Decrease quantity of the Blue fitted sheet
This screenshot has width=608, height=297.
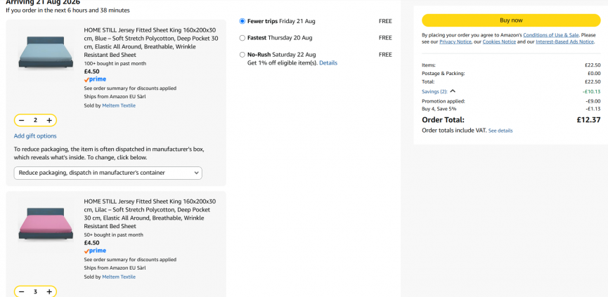[x=22, y=121]
